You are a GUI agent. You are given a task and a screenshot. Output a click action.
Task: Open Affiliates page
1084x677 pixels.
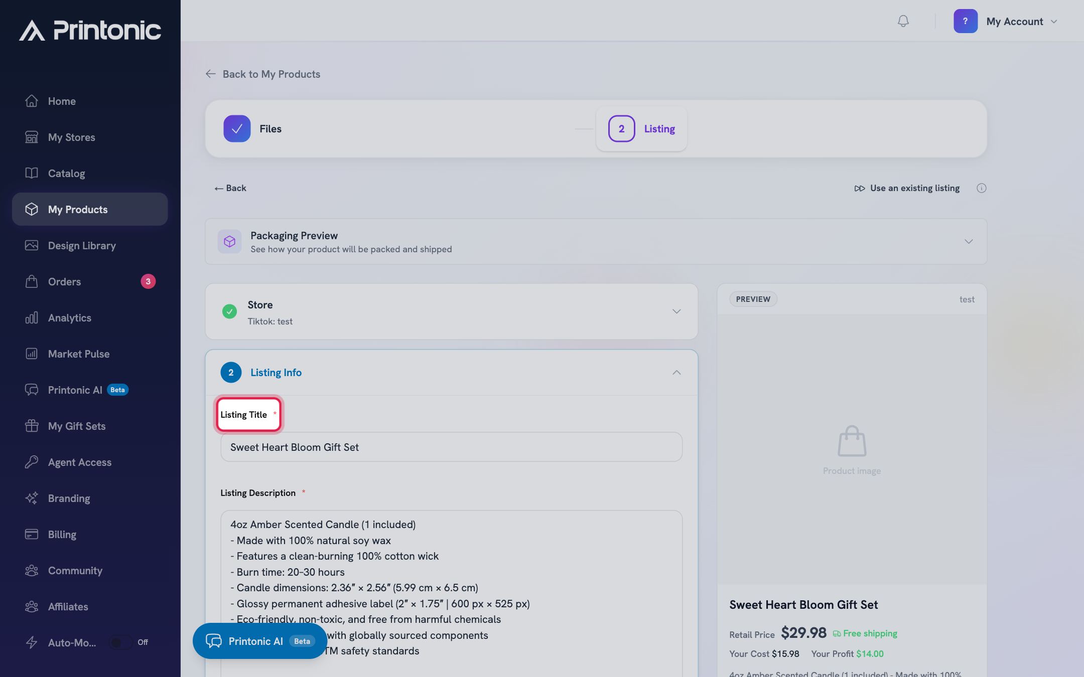(90, 607)
